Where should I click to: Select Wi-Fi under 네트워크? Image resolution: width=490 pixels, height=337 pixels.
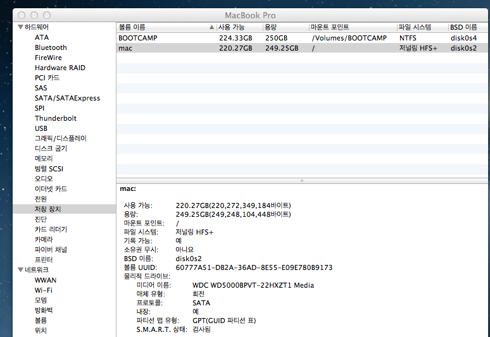tap(44, 290)
